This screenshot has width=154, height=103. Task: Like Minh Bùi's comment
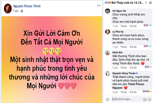click(x=124, y=68)
